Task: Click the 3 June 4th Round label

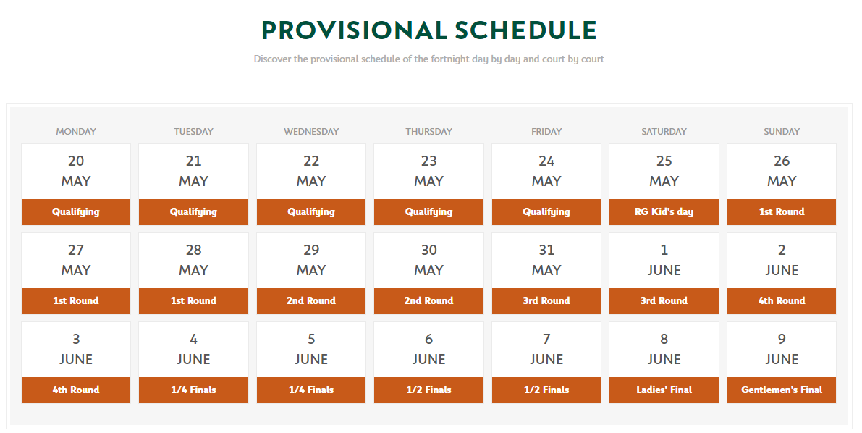Action: pyautogui.click(x=76, y=390)
